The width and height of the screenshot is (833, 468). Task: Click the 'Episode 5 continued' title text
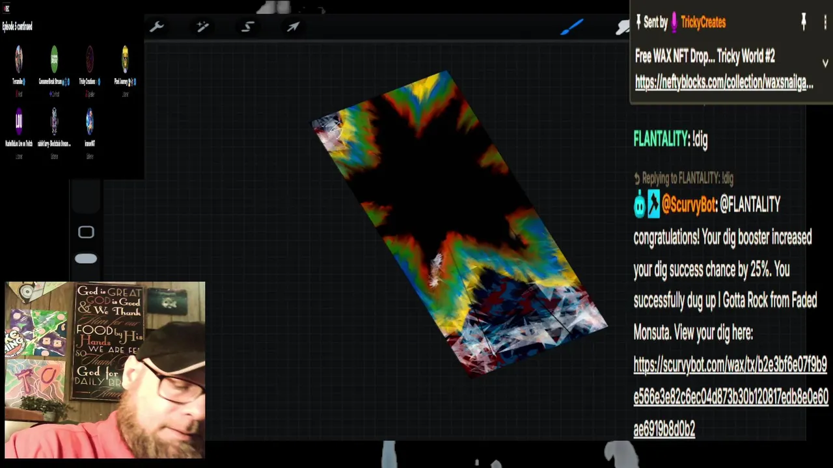[x=18, y=27]
